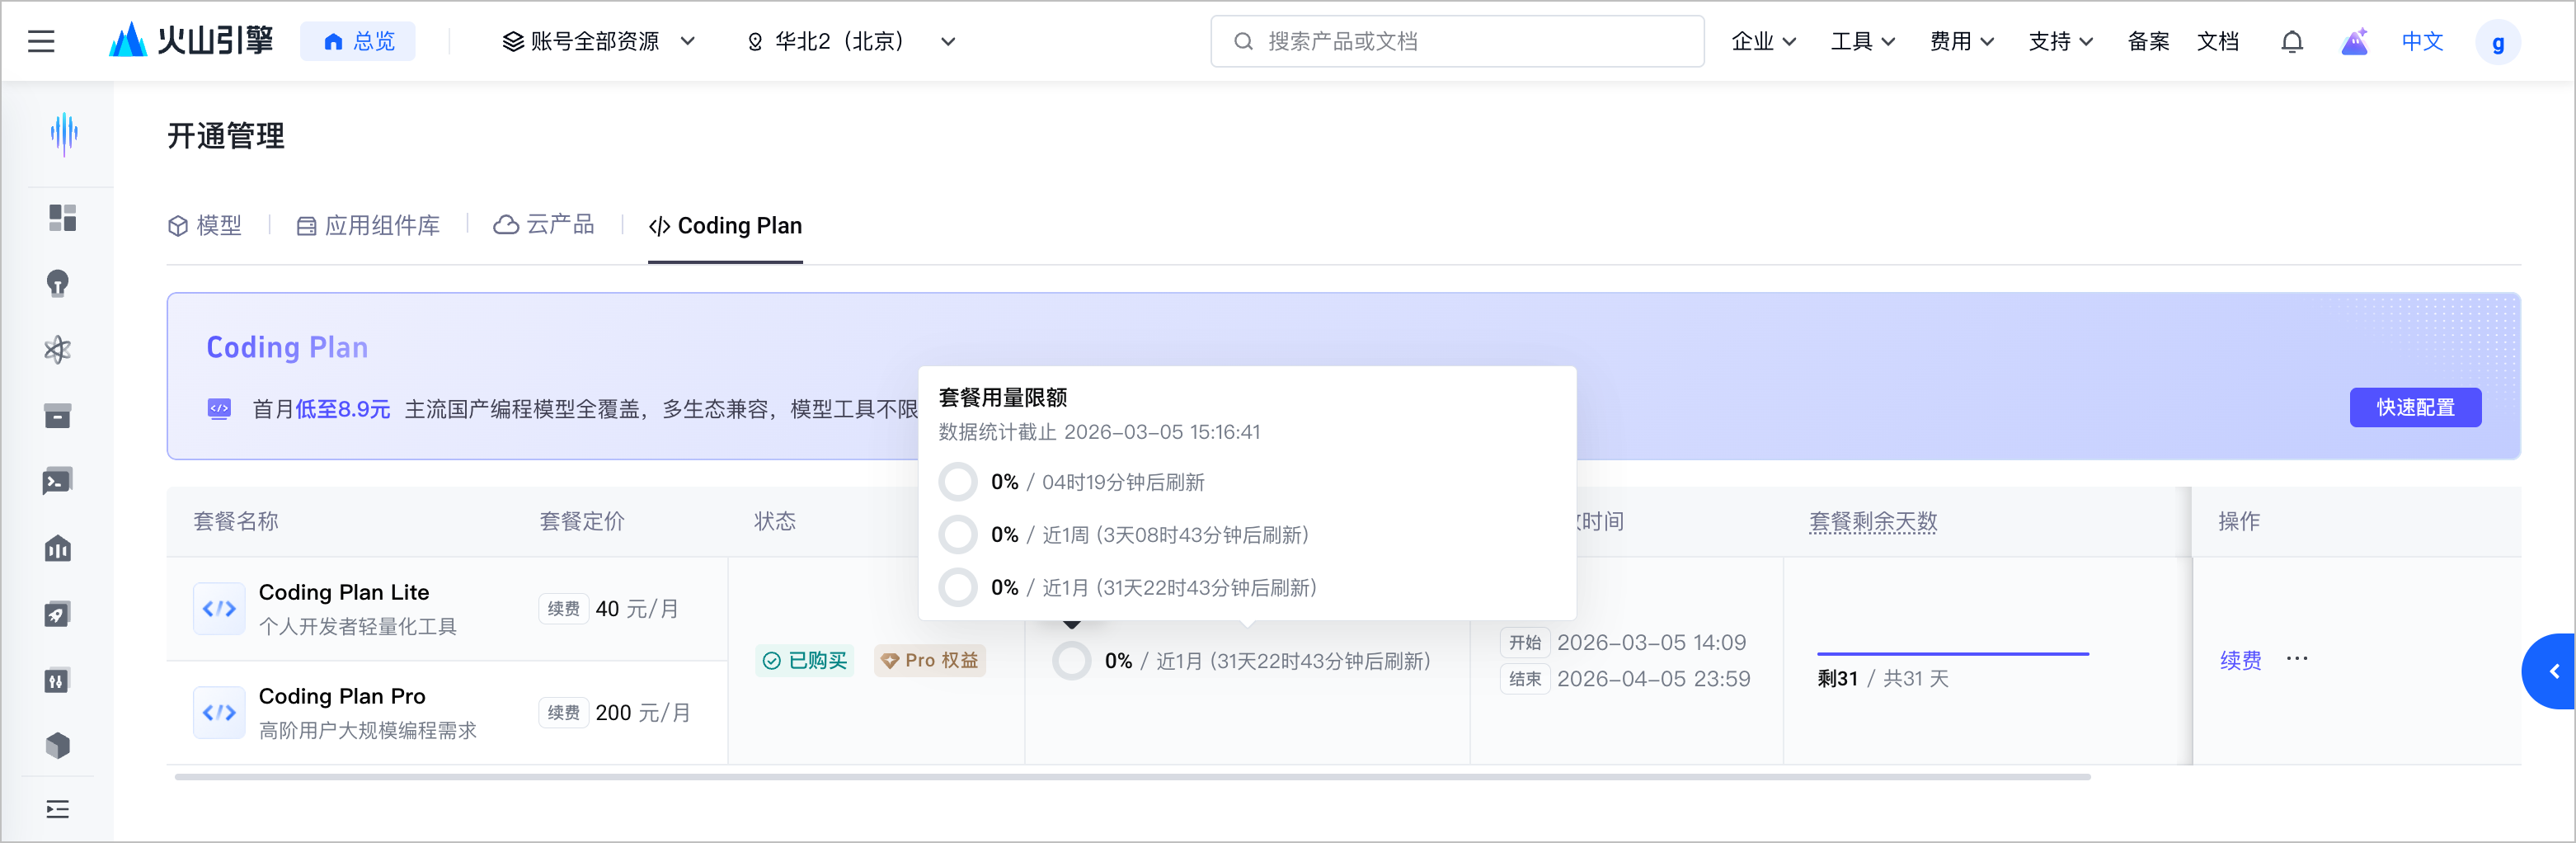Expand the 费用 menu

(x=1961, y=41)
